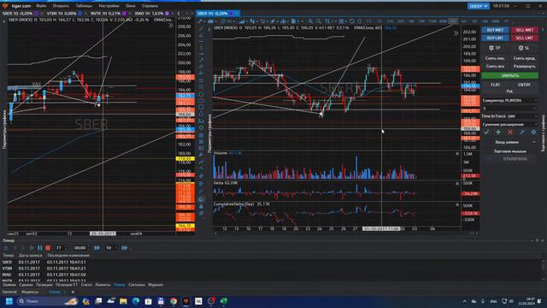Open the Сужение расширение dropdown
The width and height of the screenshot is (547, 308).
pyautogui.click(x=509, y=124)
